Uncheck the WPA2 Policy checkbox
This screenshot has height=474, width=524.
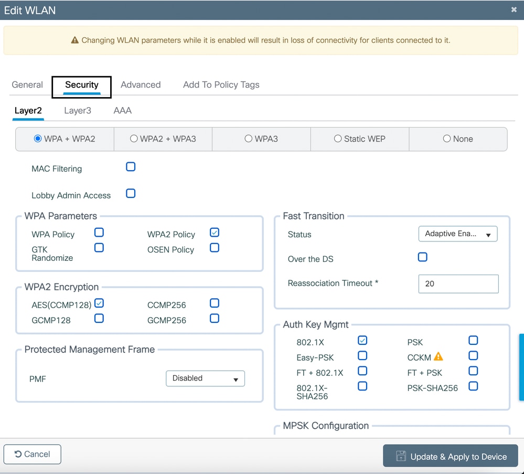point(214,232)
